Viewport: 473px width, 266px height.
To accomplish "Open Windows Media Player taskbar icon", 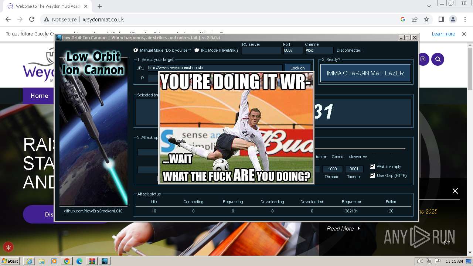I will click(54, 261).
